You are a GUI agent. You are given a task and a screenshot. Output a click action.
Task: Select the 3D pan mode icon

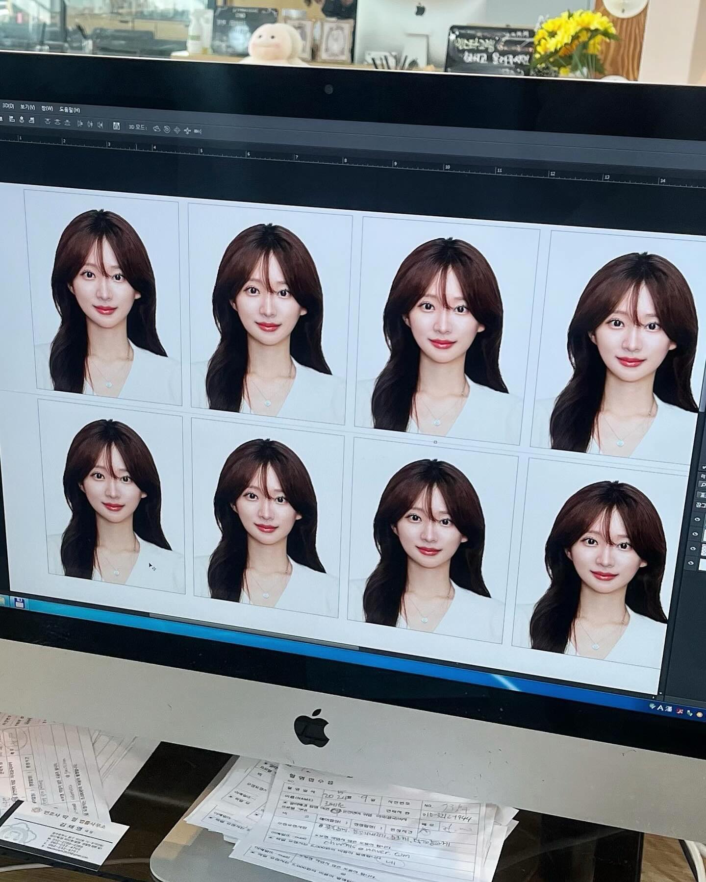click(x=177, y=130)
